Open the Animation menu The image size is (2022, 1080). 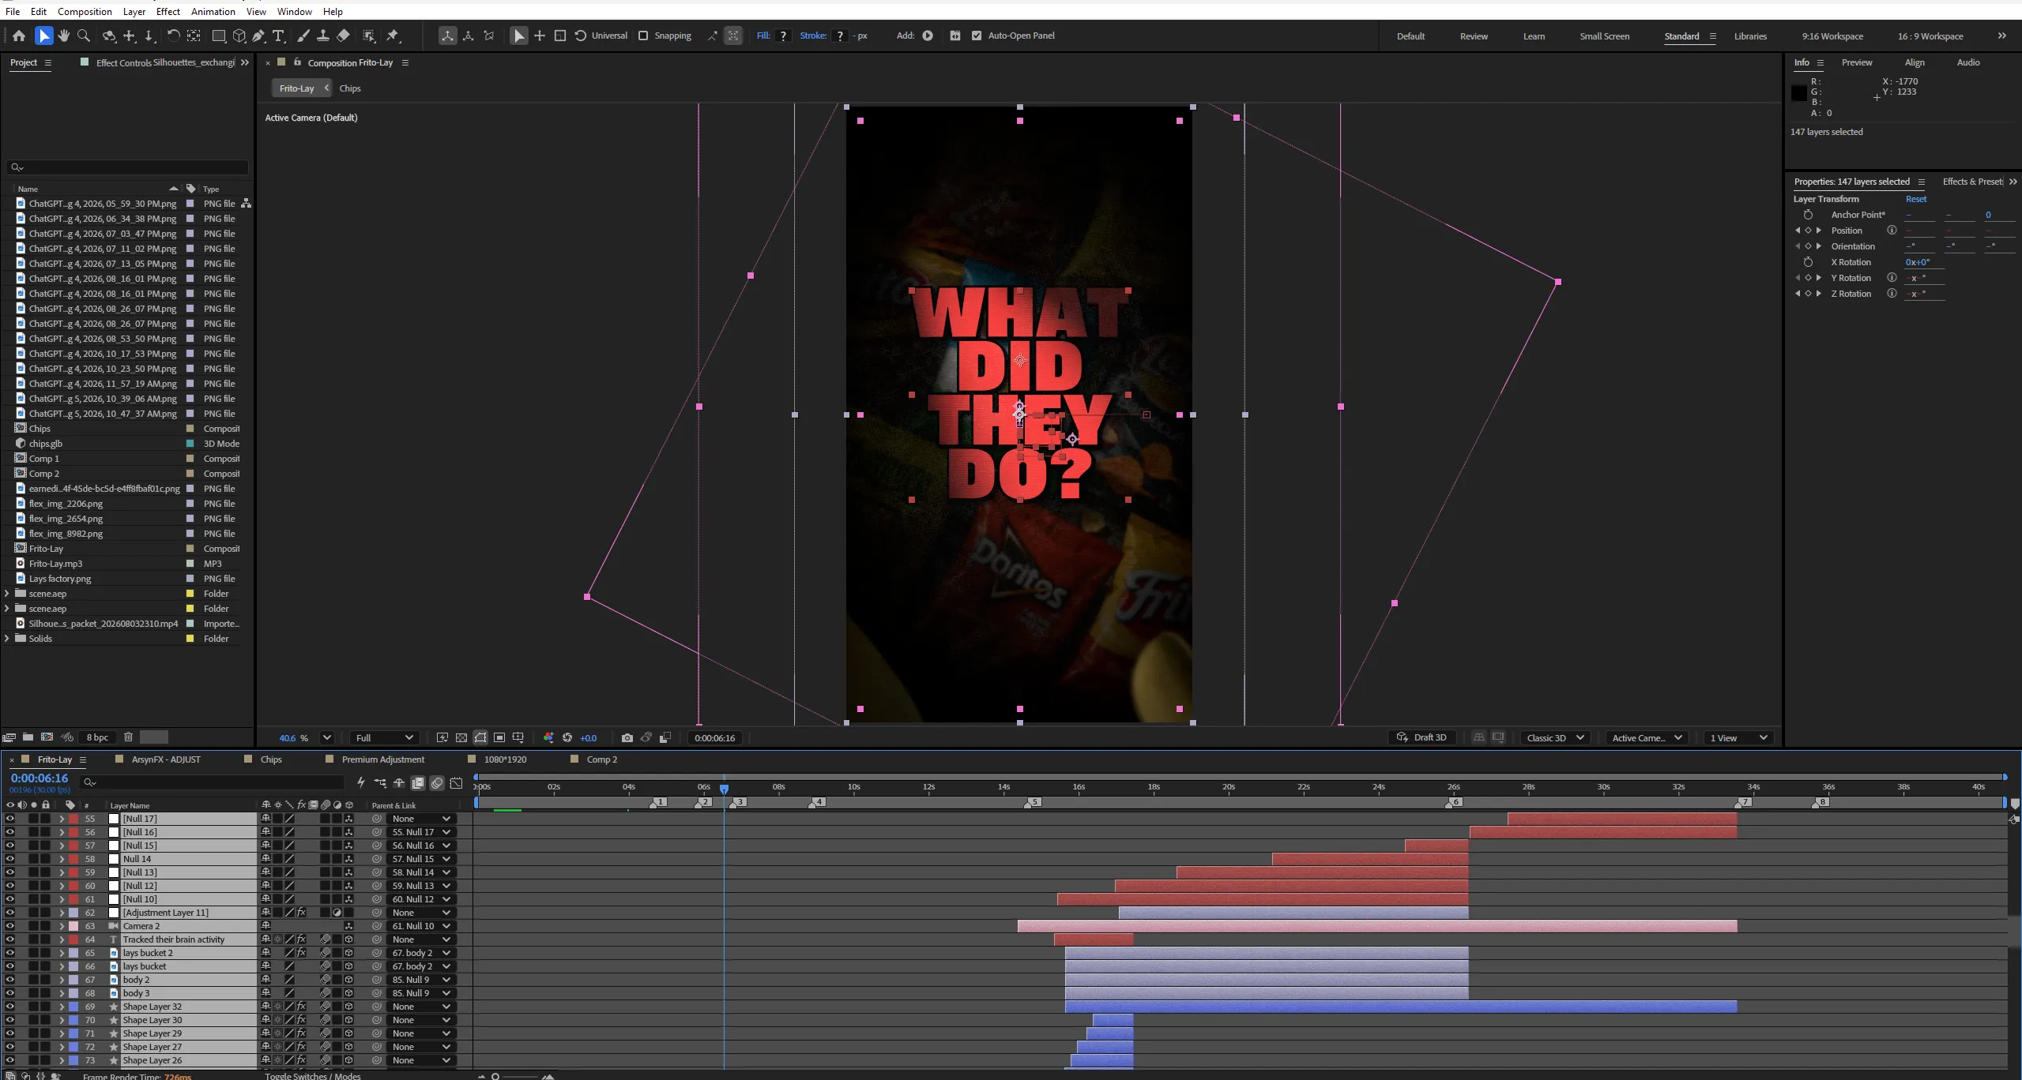213,11
